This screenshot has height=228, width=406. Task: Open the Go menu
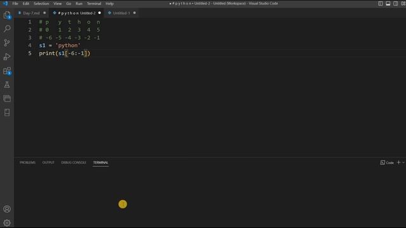pyautogui.click(x=69, y=4)
